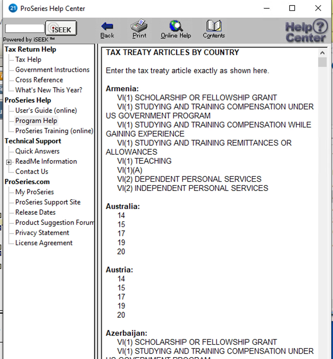Open Government Instructions topic

(x=52, y=70)
